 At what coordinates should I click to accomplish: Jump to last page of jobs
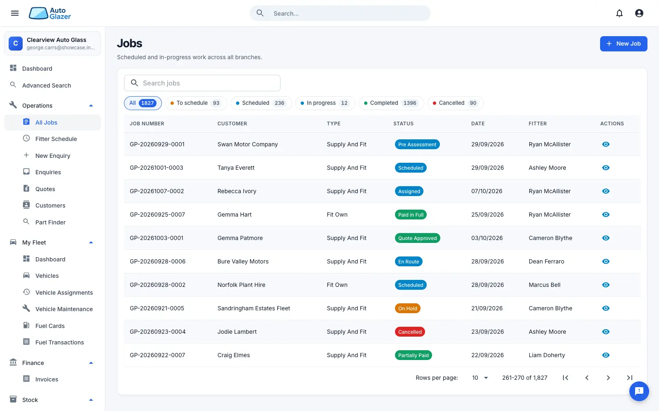(x=629, y=378)
